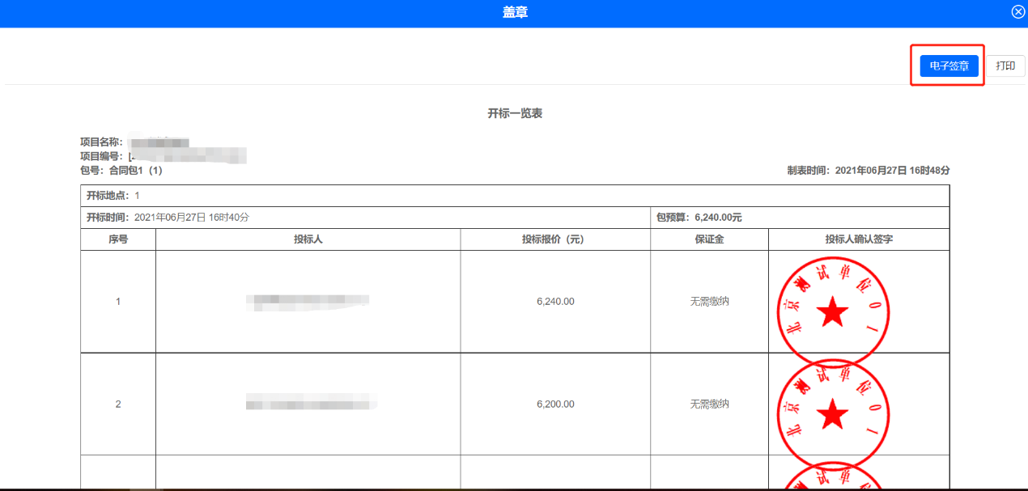Click the 无需缴纳 cell in row 2
Screen dimensions: 1028x491
(709, 404)
